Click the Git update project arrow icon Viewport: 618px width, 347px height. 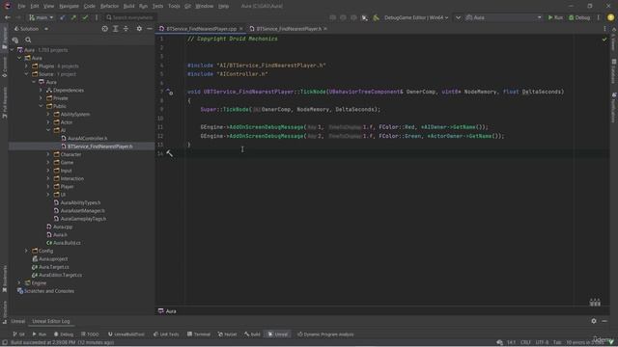(x=62, y=17)
